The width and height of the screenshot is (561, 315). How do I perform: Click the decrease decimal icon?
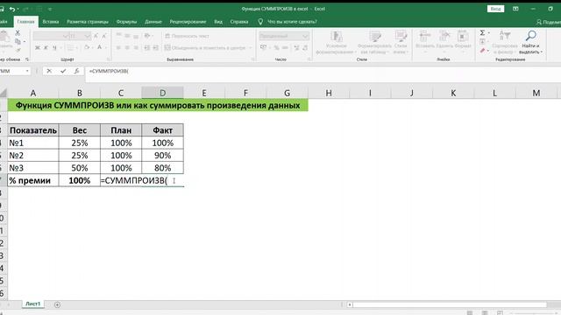coord(305,47)
